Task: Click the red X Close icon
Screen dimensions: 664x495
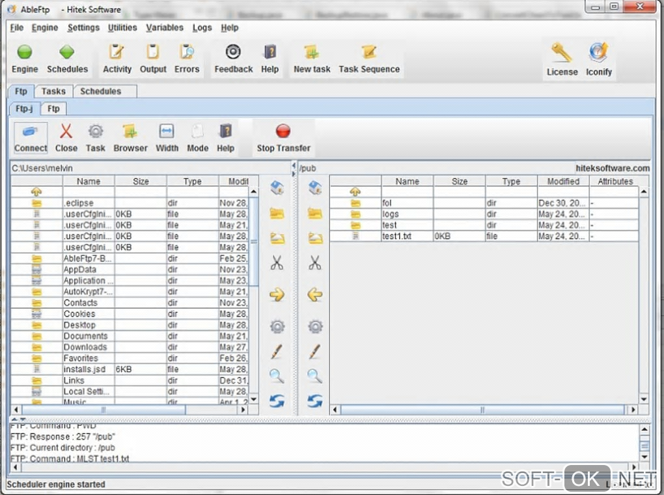Action: [x=66, y=132]
